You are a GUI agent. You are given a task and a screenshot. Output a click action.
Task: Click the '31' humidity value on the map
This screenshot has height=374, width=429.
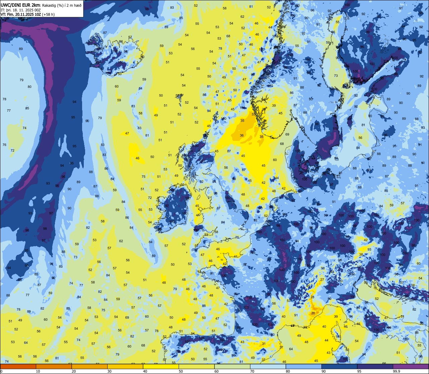[264, 343]
